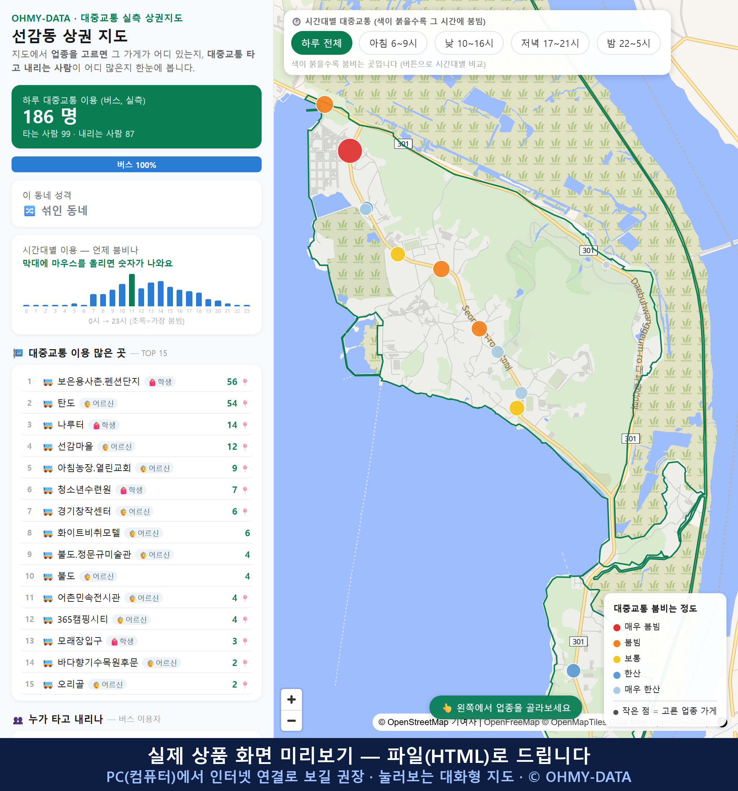The height and width of the screenshot is (791, 738).
Task: Click the light blue marker just below the red marker
Action: [366, 209]
